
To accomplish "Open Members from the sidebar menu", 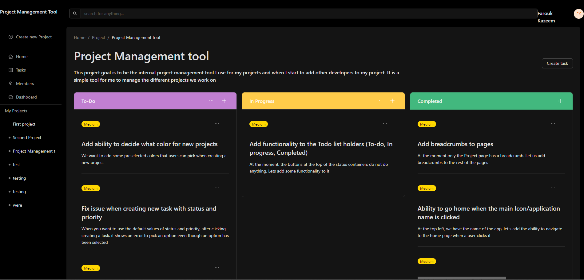I will (25, 84).
